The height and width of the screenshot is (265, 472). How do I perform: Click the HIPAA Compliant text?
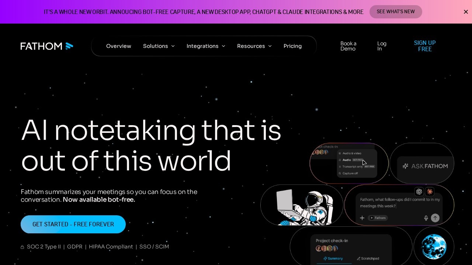point(111,247)
